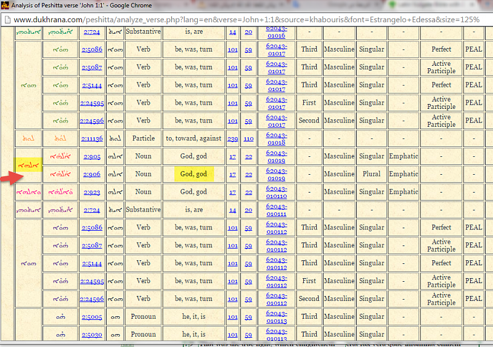Open 62043-010112 link in the 2:24596 row
Screen dimensions: 493x347
276,299
